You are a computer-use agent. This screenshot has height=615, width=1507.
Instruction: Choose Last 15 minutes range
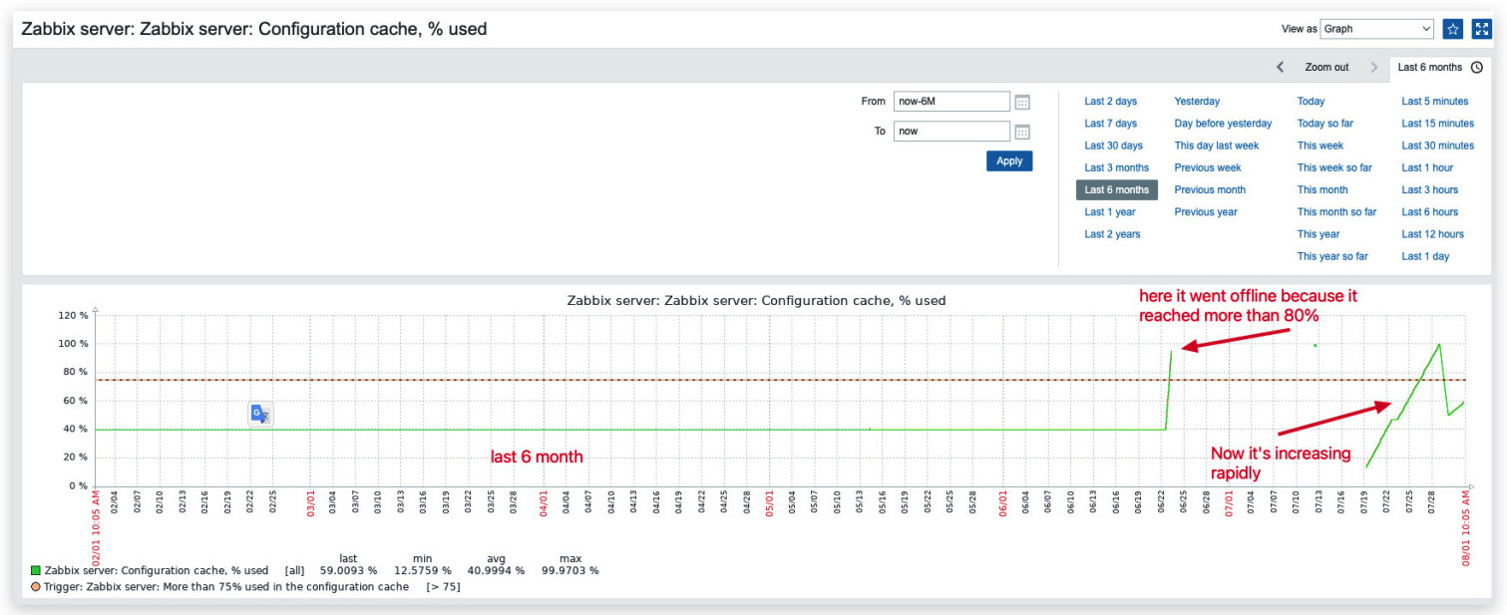[x=1437, y=124]
